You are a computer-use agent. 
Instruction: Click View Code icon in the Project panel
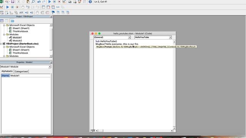[2, 21]
